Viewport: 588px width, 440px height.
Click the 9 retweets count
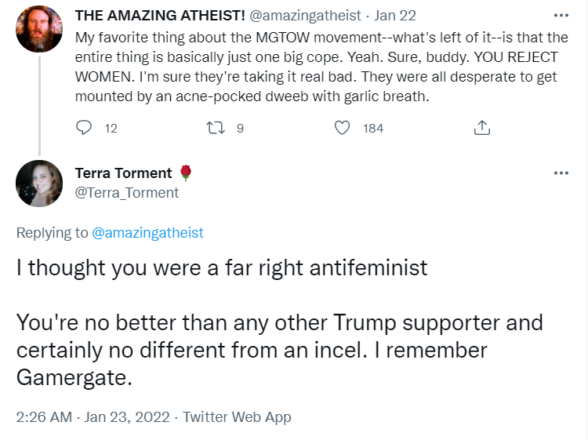(x=240, y=129)
